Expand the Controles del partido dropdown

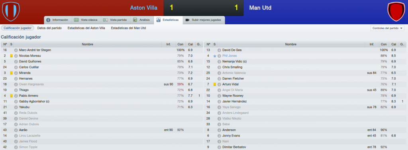(x=387, y=28)
